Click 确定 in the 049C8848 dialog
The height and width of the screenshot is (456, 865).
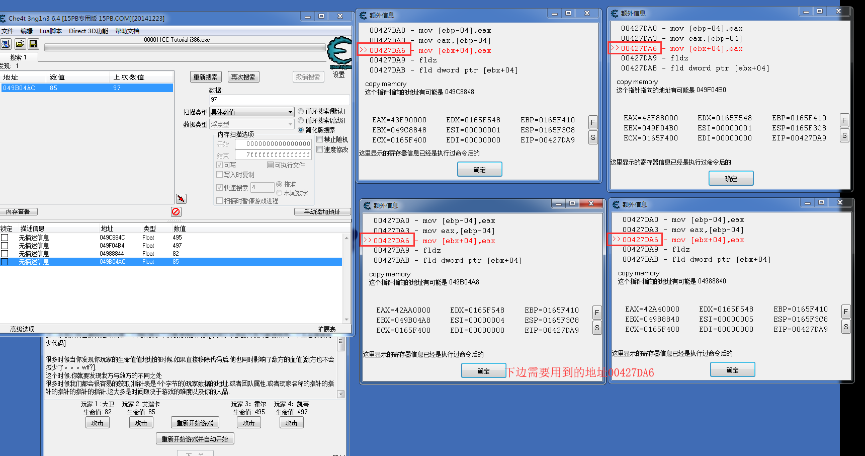pos(480,170)
